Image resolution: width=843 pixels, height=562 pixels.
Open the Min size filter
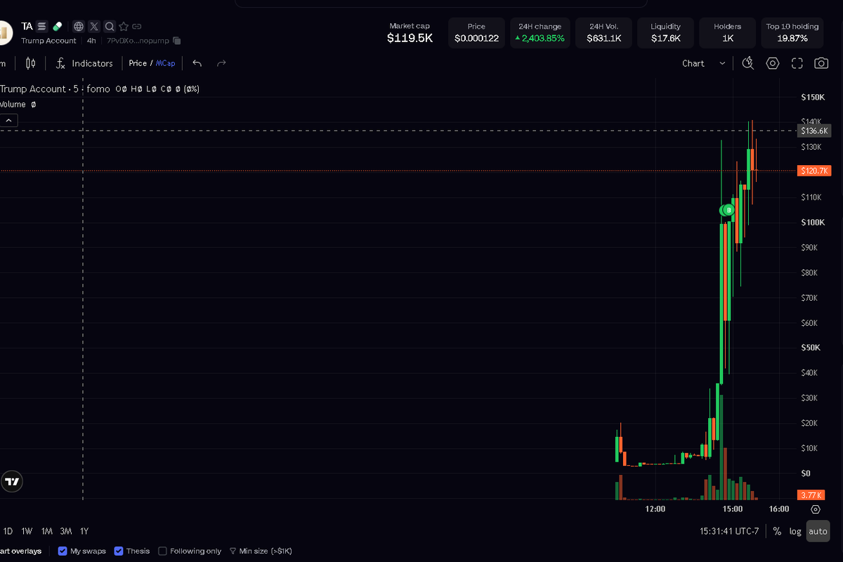click(x=261, y=551)
